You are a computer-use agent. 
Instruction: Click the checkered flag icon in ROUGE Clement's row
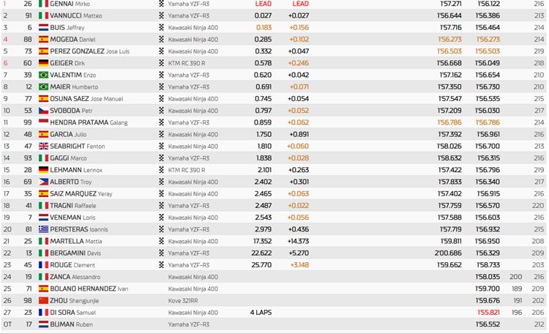pyautogui.click(x=162, y=265)
